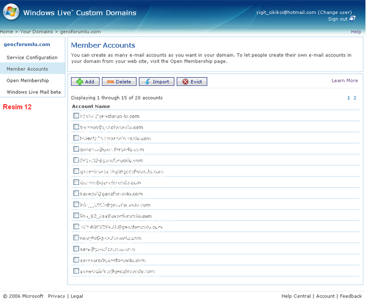Click the yigit_cikikci@hotmail.com user text

point(286,12)
